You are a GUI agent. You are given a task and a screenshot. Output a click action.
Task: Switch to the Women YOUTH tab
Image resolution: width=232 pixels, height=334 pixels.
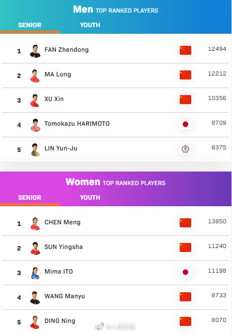click(90, 198)
